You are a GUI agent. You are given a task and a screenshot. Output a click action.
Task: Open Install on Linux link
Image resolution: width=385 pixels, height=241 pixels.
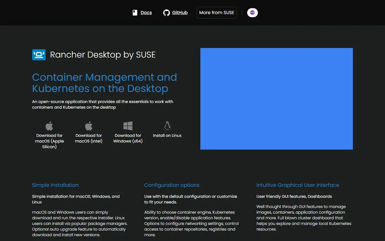[x=167, y=135]
